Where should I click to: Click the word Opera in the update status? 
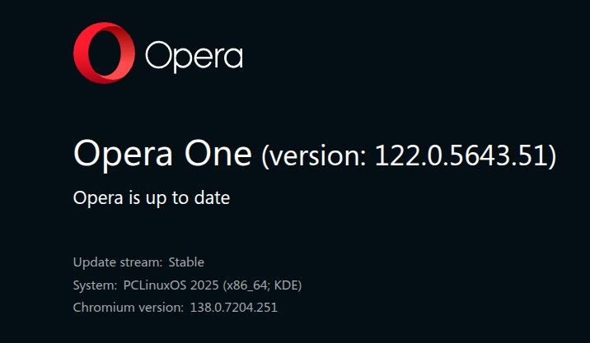[98, 199]
